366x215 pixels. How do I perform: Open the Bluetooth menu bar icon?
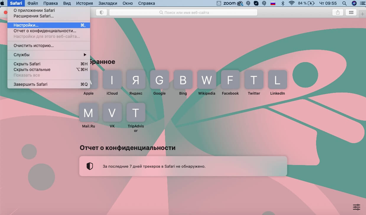tap(282, 3)
